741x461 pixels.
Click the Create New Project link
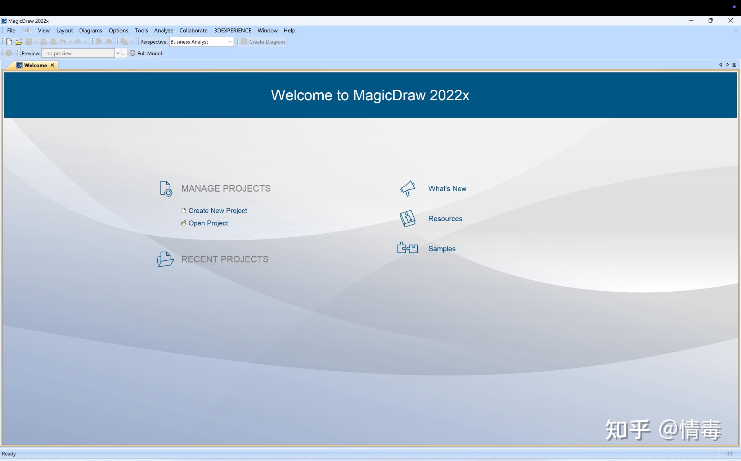[x=217, y=210]
